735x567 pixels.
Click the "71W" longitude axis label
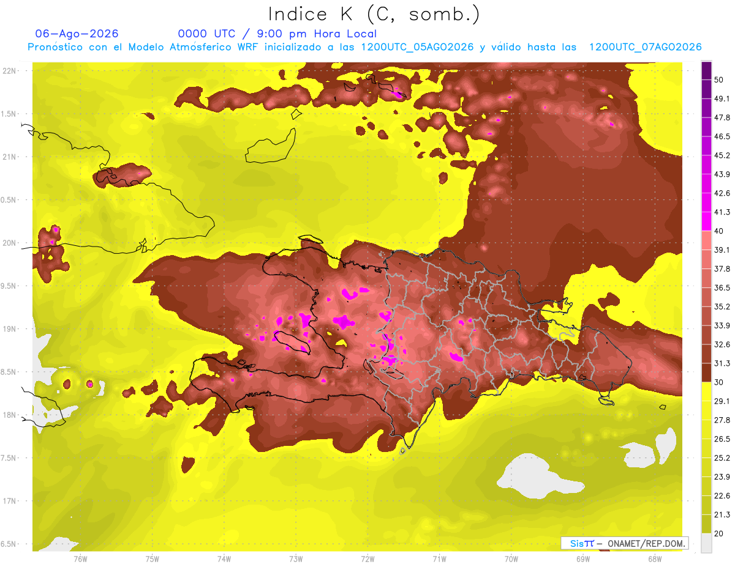[439, 558]
